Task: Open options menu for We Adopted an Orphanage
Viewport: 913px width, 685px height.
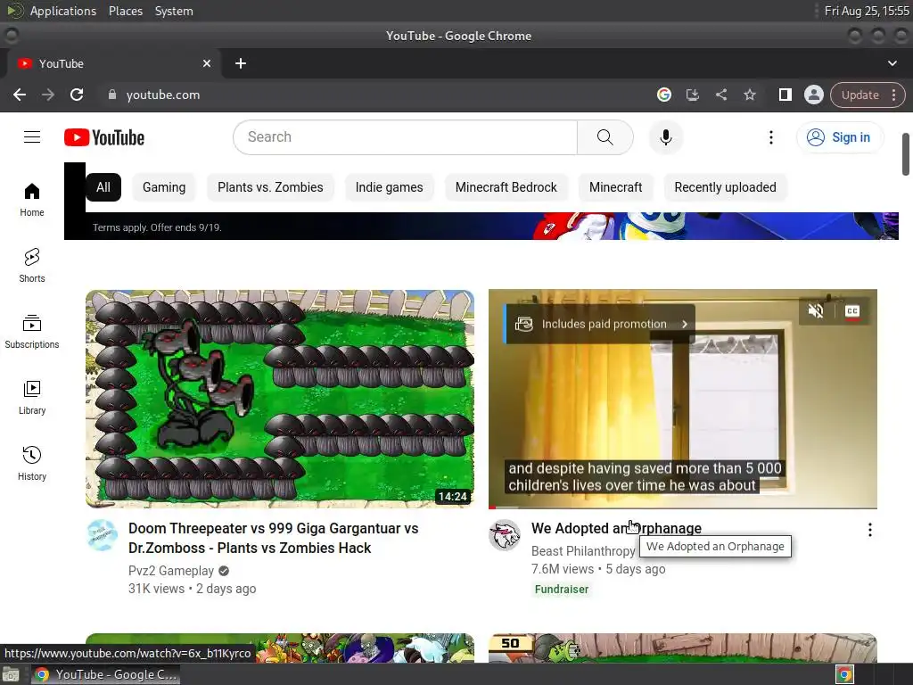Action: (870, 530)
